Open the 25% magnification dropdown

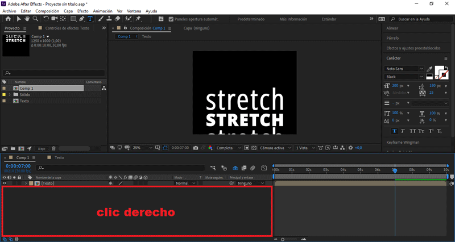tap(142, 148)
